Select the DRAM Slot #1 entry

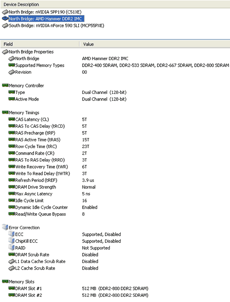click(115, 288)
